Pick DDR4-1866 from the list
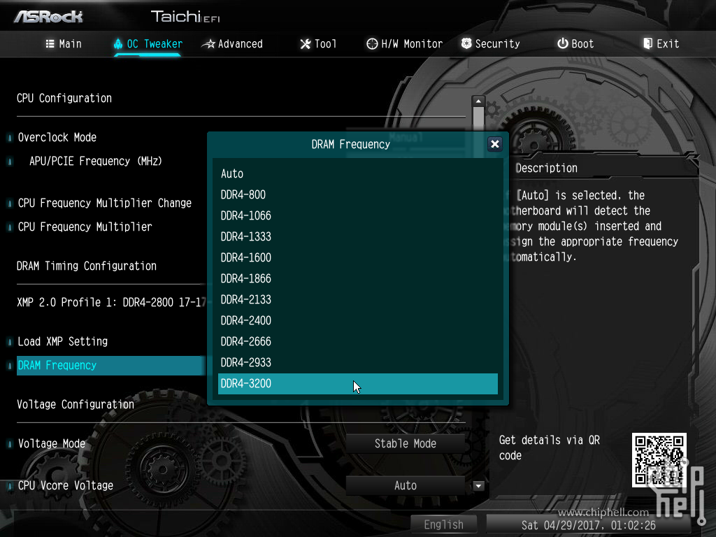 click(358, 278)
